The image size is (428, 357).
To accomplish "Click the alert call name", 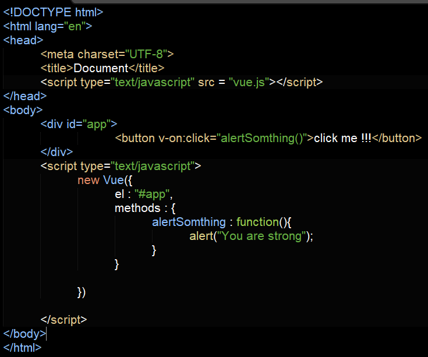I will 201,236.
